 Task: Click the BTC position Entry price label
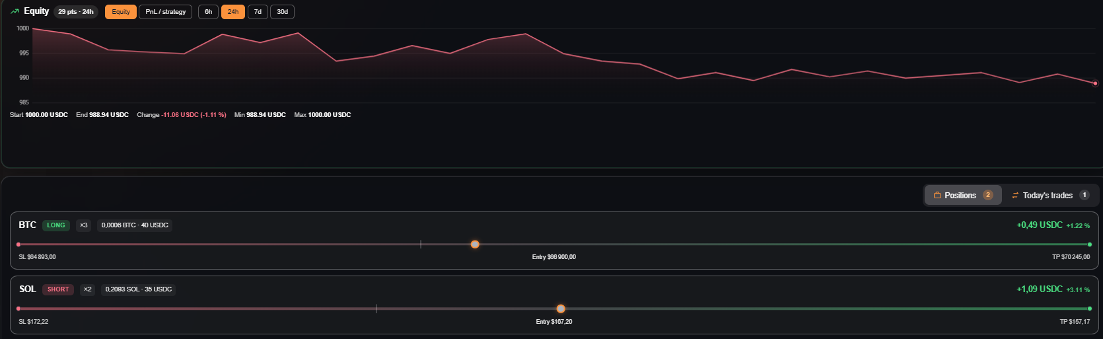click(554, 257)
